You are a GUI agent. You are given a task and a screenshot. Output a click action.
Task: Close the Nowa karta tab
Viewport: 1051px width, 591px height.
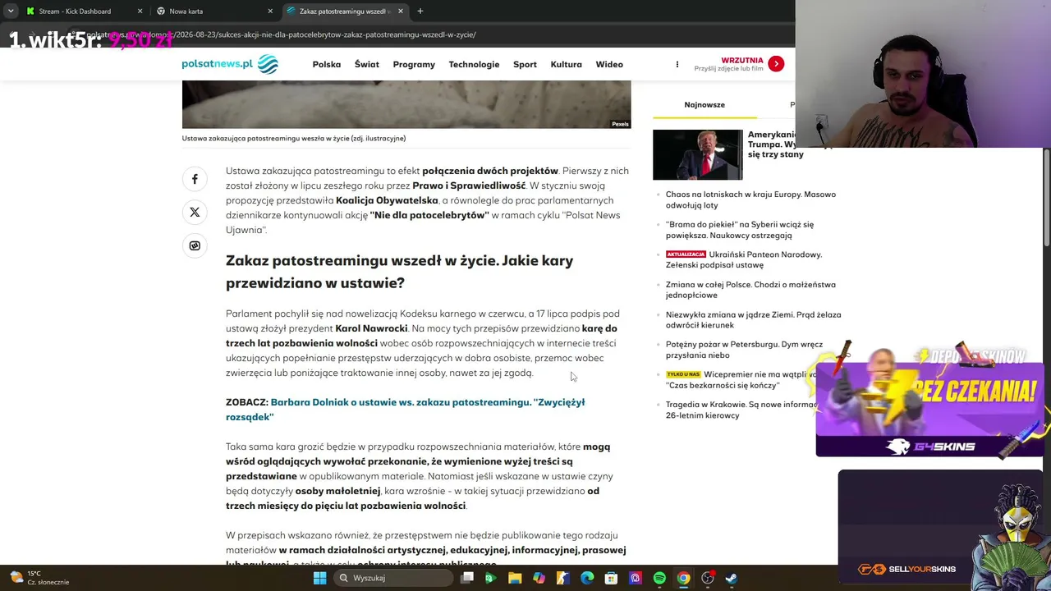tap(270, 11)
